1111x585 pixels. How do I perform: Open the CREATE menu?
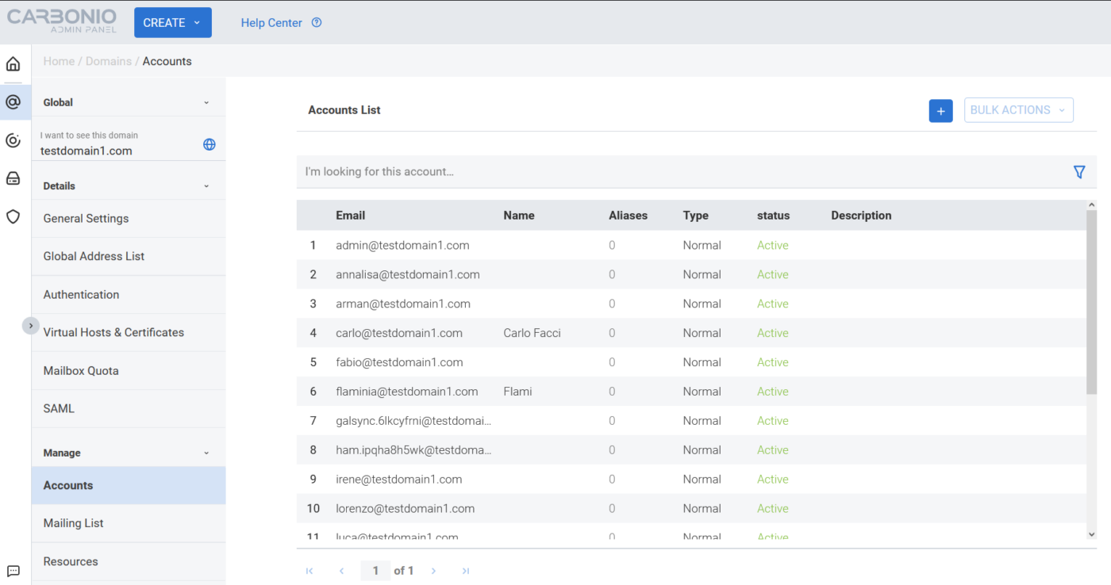[172, 22]
